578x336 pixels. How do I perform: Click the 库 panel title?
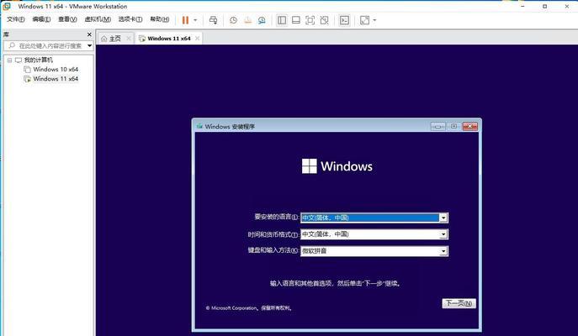point(6,34)
